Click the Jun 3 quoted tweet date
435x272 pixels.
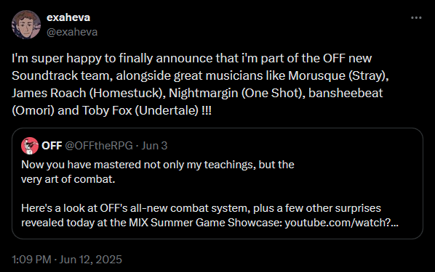[x=154, y=146]
